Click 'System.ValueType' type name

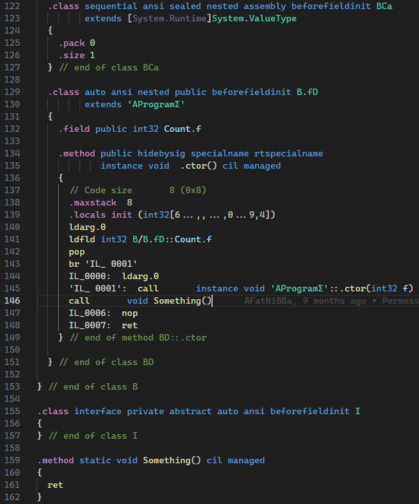[254, 18]
